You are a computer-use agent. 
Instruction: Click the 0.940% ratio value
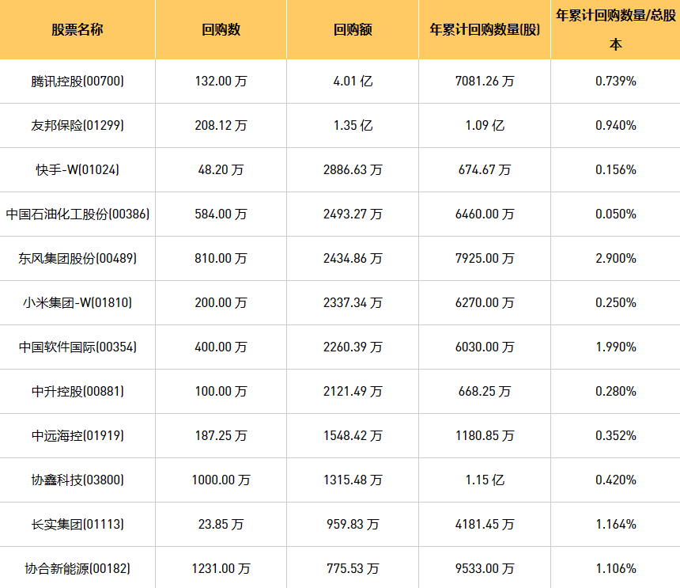pyautogui.click(x=615, y=125)
